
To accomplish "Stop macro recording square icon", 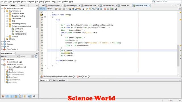I will [108, 9].
